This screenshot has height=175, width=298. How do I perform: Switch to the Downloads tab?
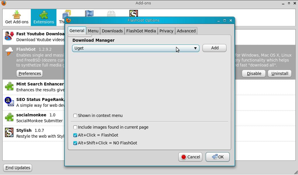coord(112,31)
